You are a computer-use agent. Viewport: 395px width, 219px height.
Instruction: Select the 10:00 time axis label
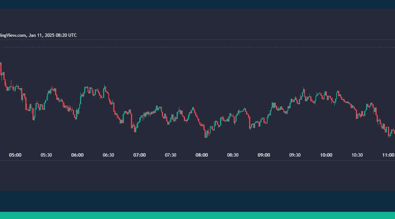[x=326, y=155]
